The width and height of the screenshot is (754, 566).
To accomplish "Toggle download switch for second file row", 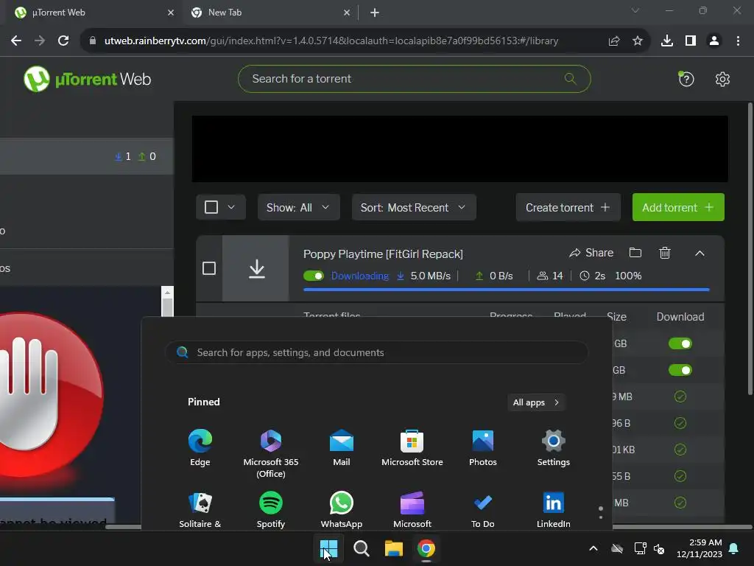I will (680, 370).
